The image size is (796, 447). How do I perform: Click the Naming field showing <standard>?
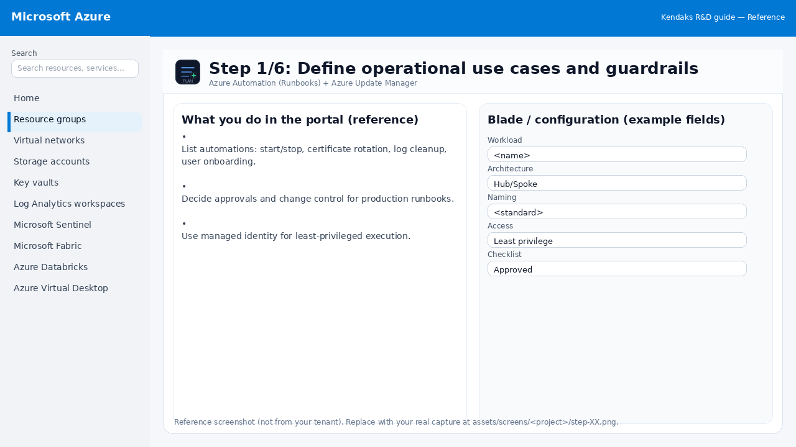(x=617, y=212)
